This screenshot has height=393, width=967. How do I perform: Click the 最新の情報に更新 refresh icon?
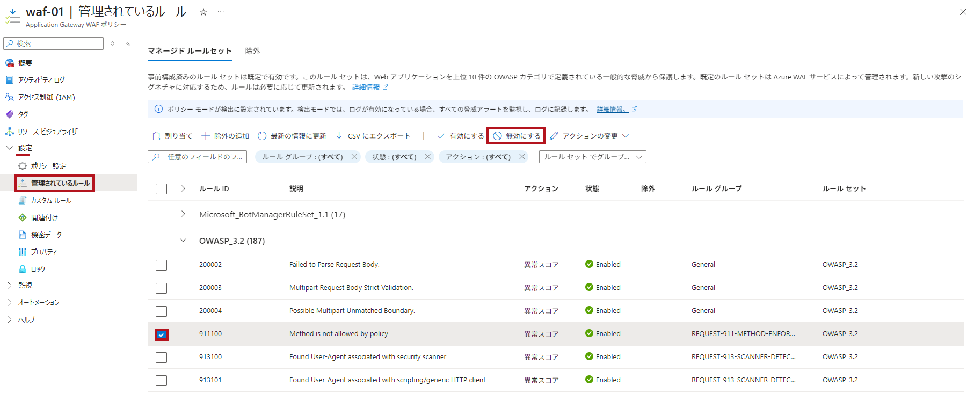[262, 136]
